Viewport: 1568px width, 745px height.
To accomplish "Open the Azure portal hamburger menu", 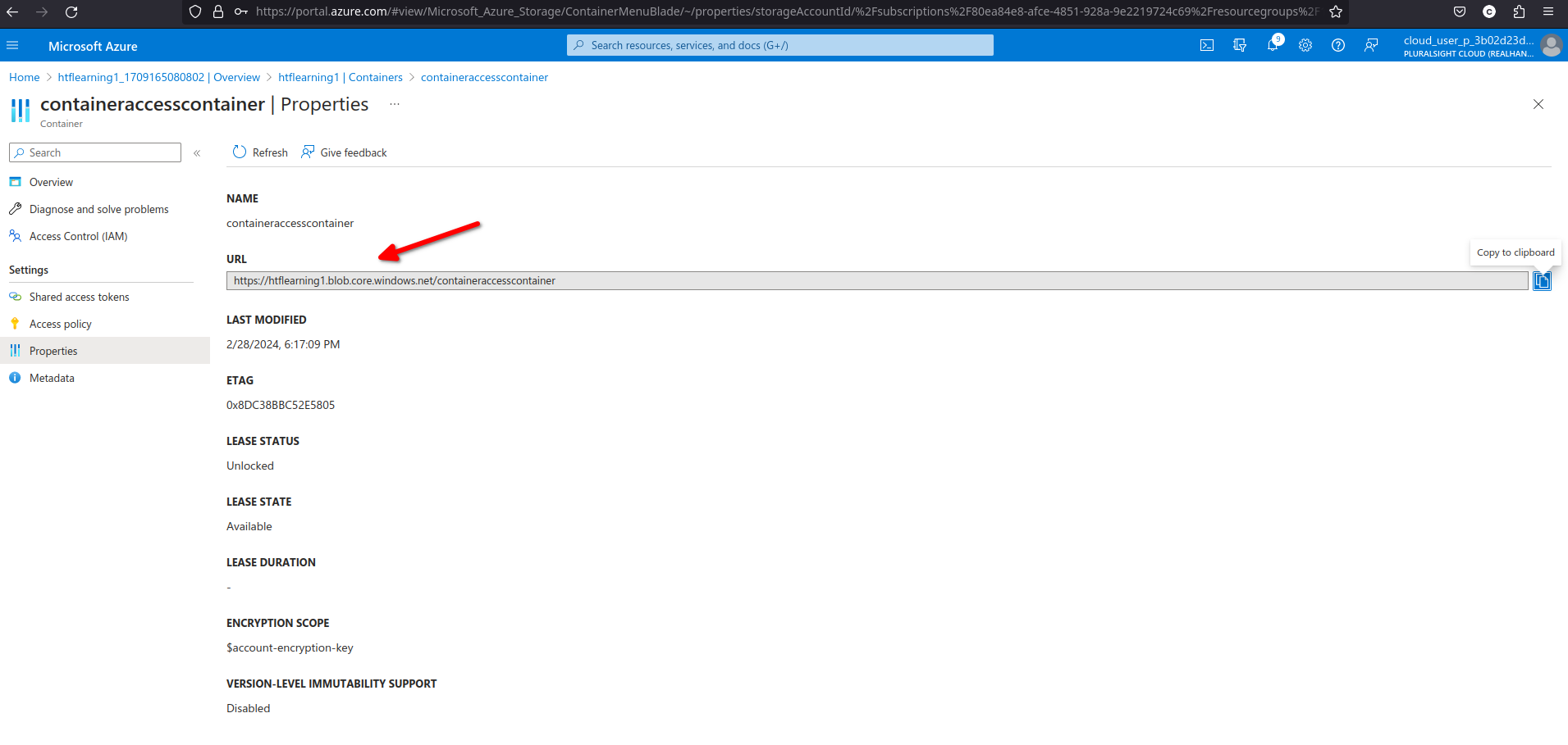I will (12, 46).
